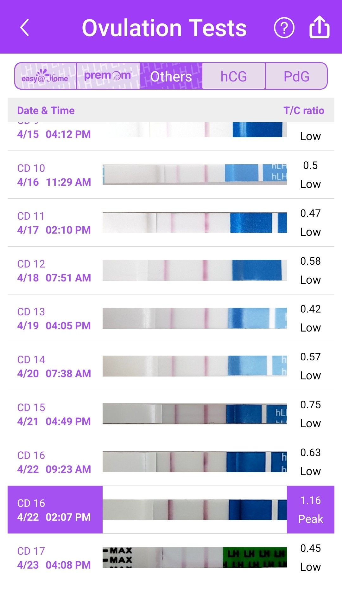Select the 4/21 04:49 PM date entry
Screen dimensions: 342x593
click(x=54, y=415)
